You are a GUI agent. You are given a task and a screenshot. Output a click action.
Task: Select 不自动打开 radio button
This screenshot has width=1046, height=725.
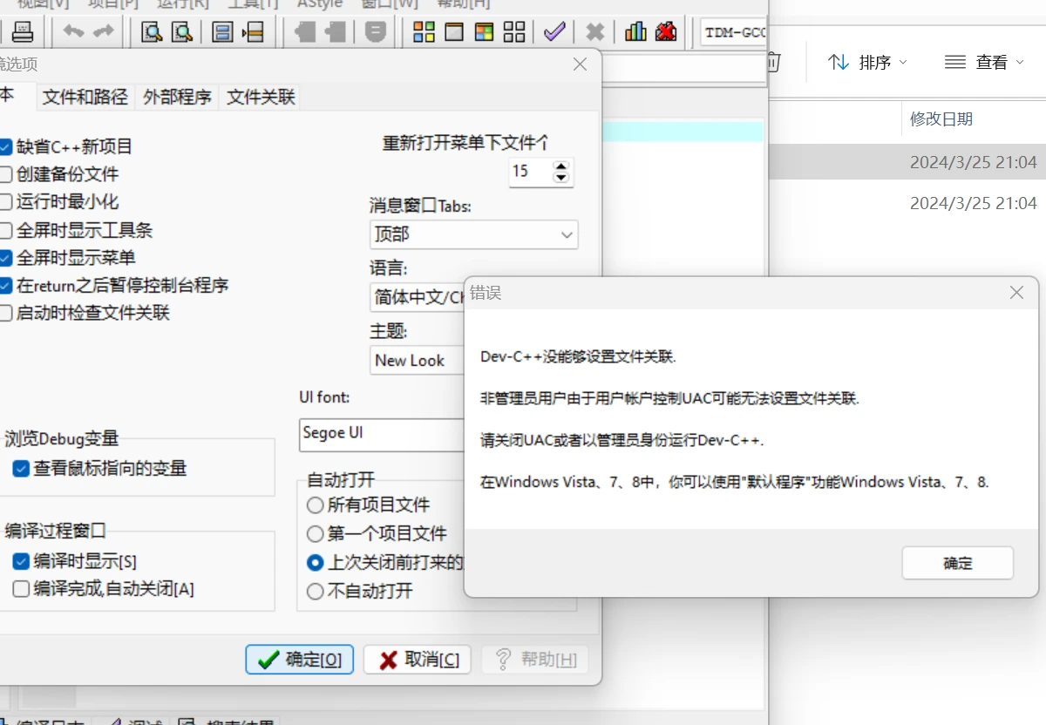point(315,591)
